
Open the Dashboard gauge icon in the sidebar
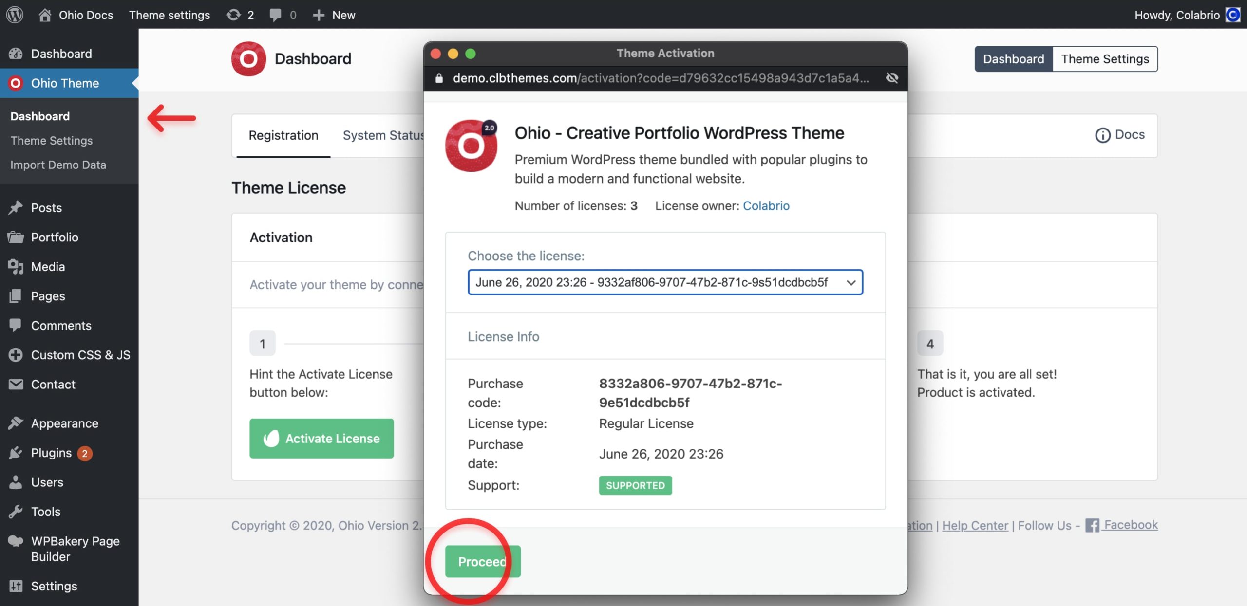16,54
